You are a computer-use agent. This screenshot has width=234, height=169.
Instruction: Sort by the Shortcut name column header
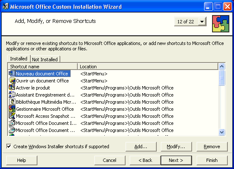coord(43,67)
